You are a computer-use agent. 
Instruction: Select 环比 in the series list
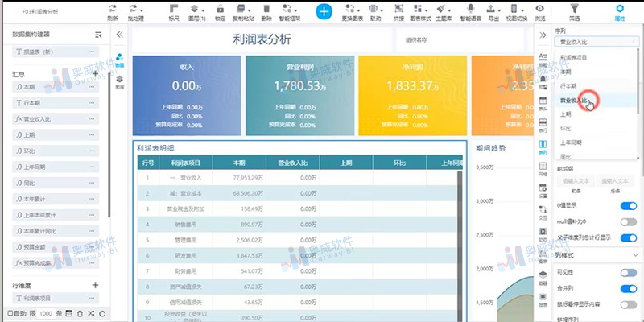pos(596,129)
